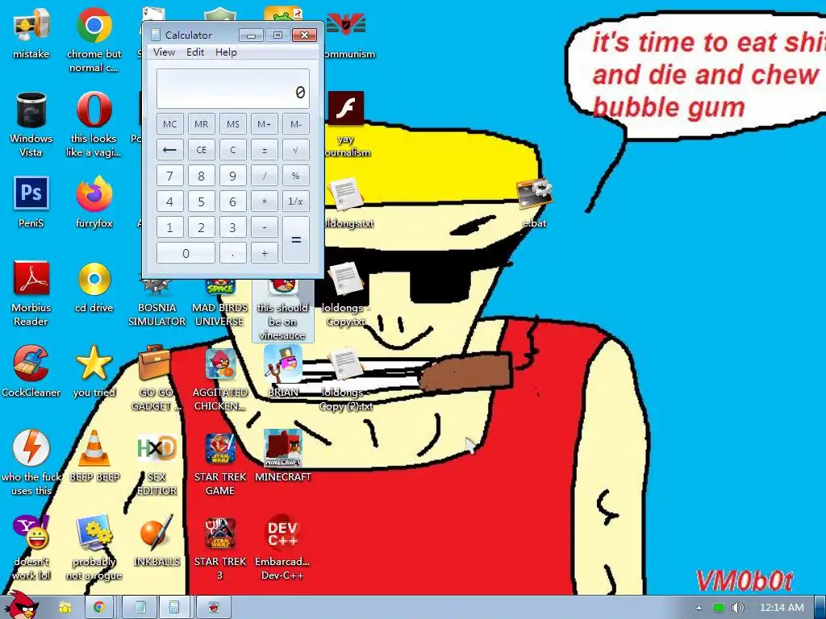
Task: Click the percent button
Action: (x=296, y=176)
